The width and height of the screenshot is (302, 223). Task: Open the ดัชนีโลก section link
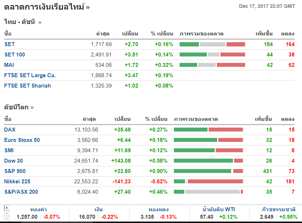pyautogui.click(x=19, y=107)
